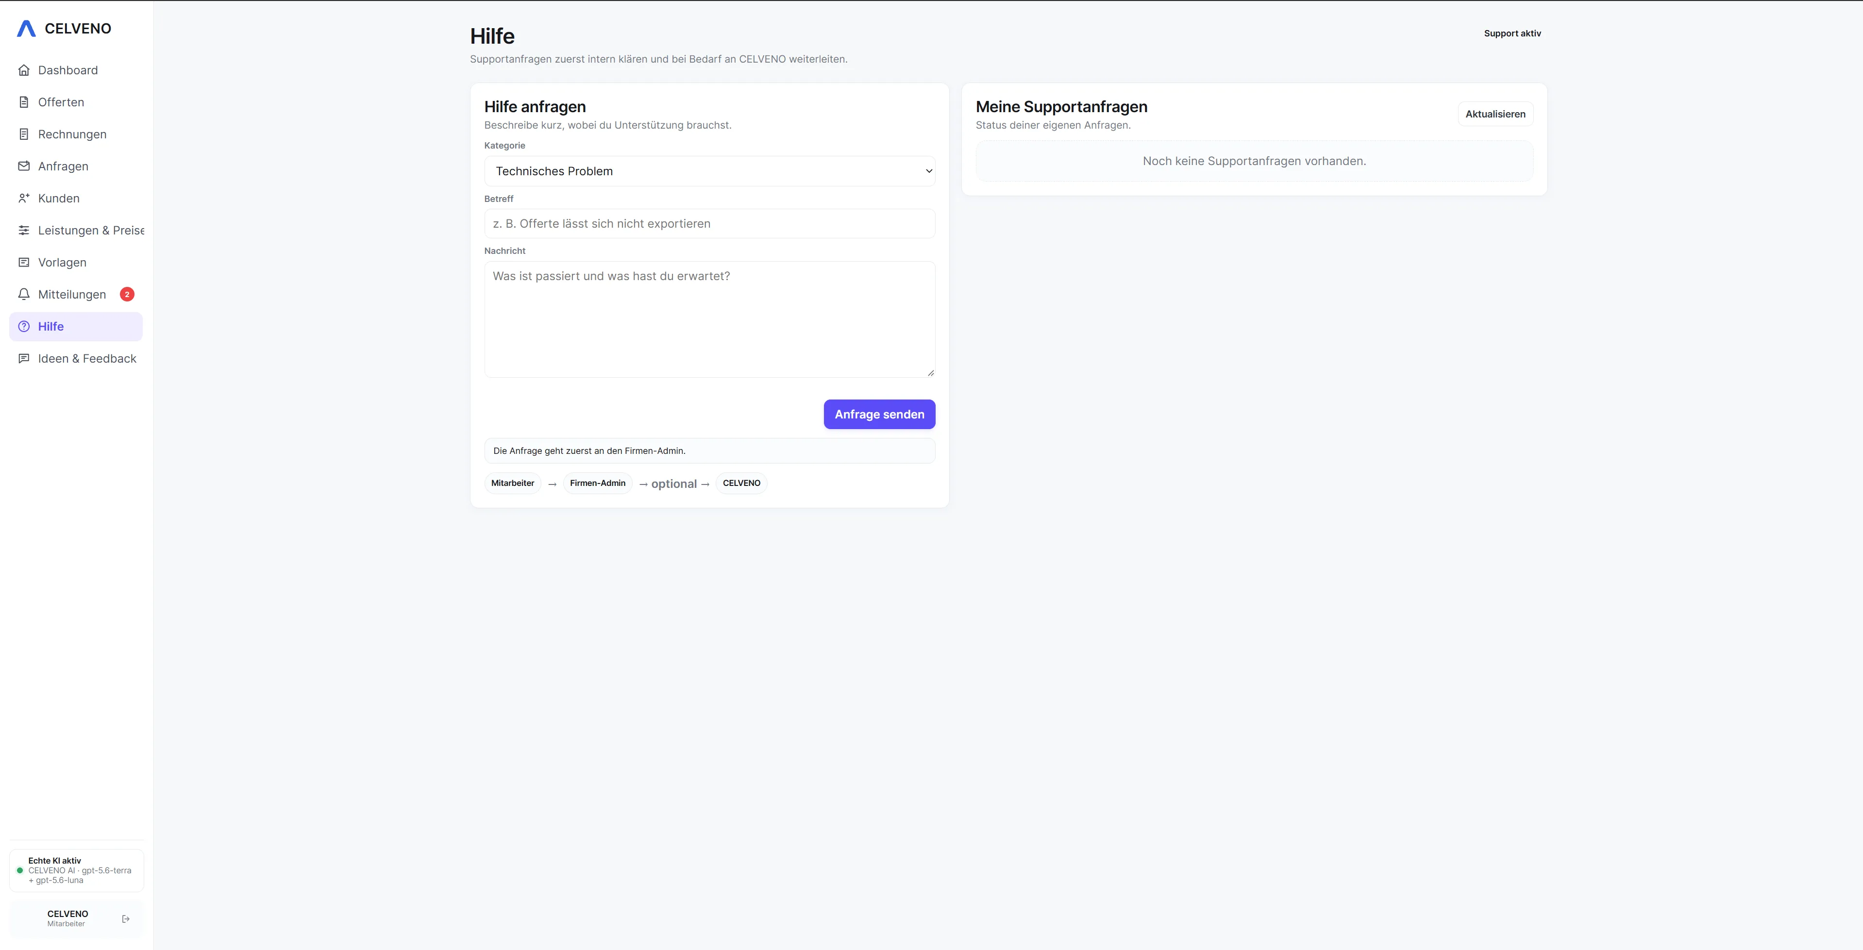The image size is (1863, 950).
Task: Navigate to Rechnungen
Action: (76, 134)
